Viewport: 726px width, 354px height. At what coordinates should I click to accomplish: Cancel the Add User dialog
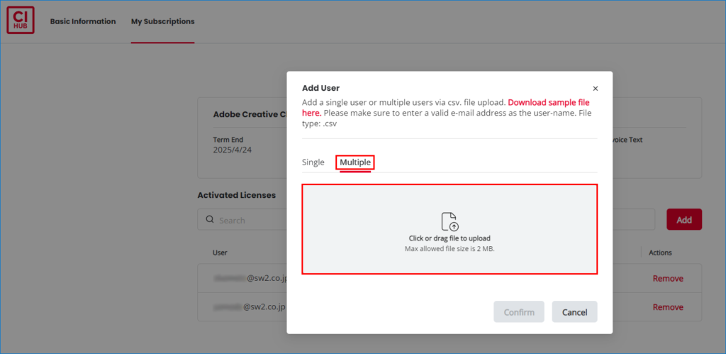[574, 312]
